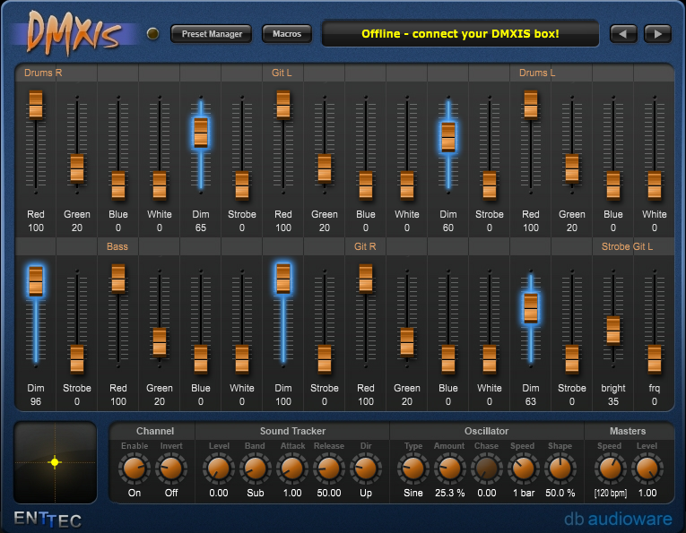Select the Drums L Red fader handle

[531, 105]
